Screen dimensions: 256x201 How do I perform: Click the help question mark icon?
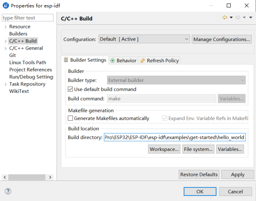8,191
